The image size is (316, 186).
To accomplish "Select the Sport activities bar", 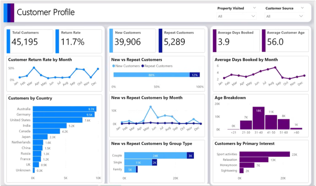I will click(x=264, y=154).
